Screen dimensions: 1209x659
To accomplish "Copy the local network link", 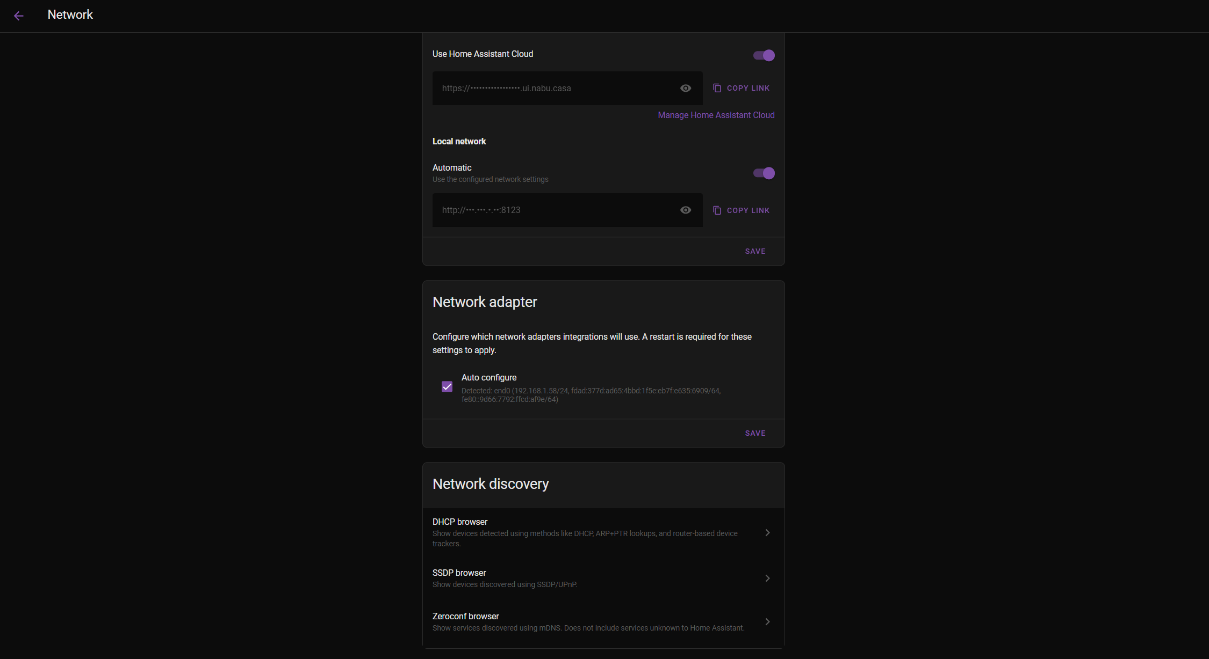I will click(x=741, y=210).
